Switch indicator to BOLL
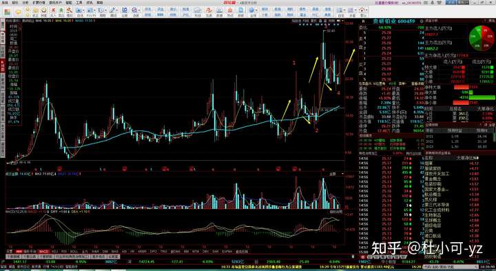 click(x=74, y=252)
